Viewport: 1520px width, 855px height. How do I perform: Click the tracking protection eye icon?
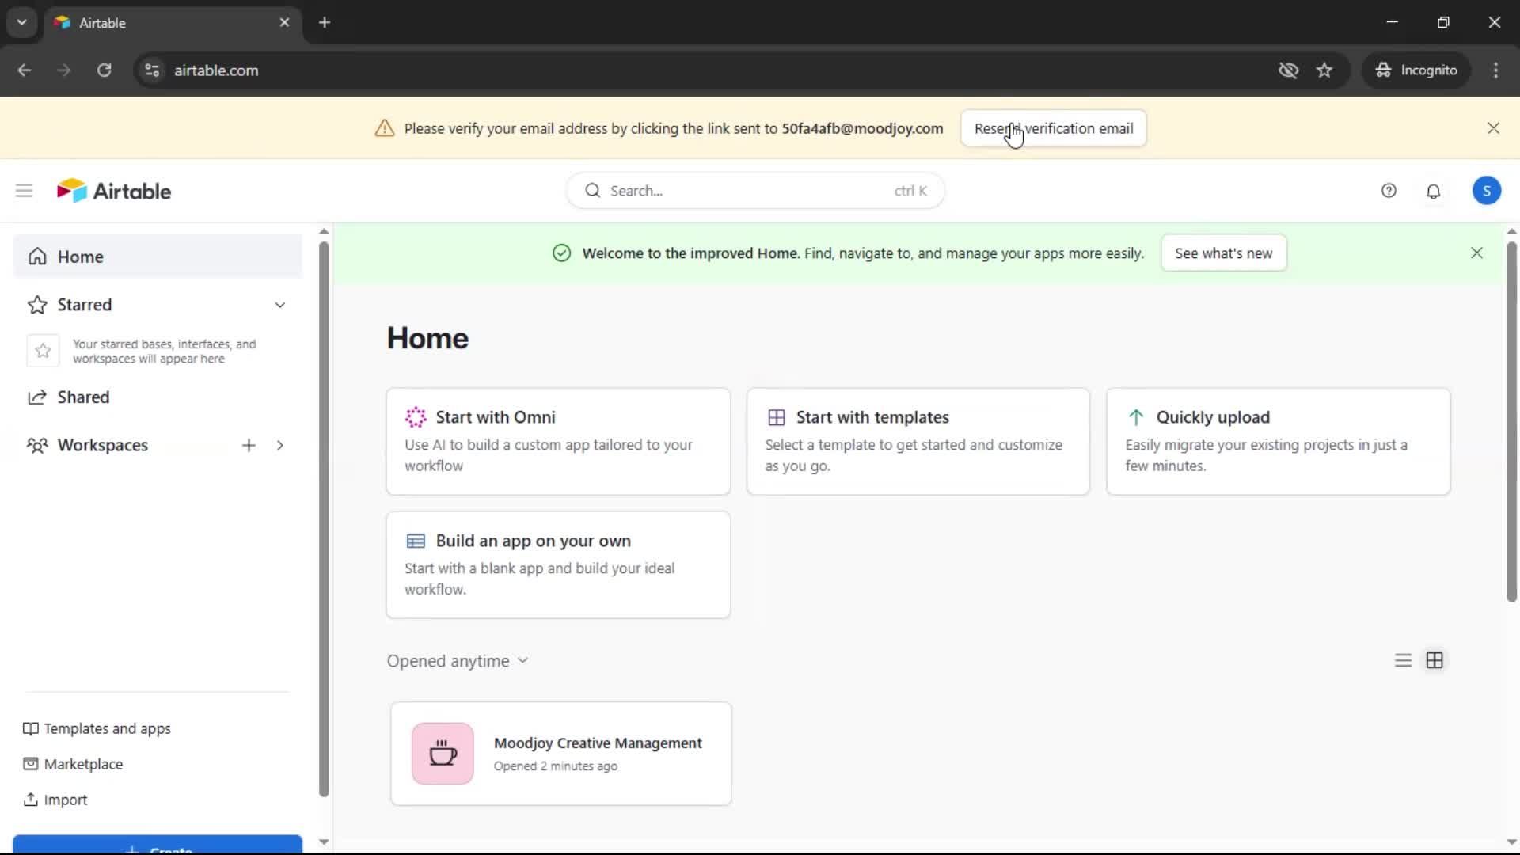[1288, 70]
